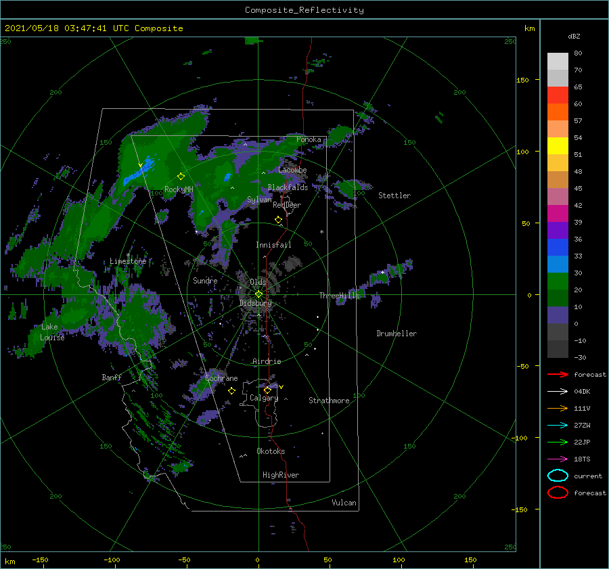The image size is (609, 569).
Task: Click the dBZ legend heading
Action: point(574,36)
